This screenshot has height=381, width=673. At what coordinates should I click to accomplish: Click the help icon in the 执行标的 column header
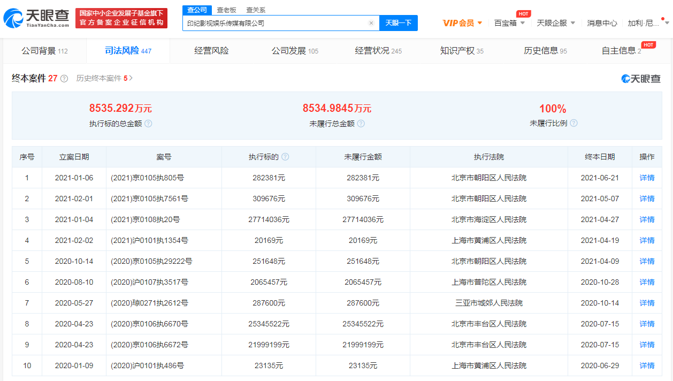click(x=286, y=156)
